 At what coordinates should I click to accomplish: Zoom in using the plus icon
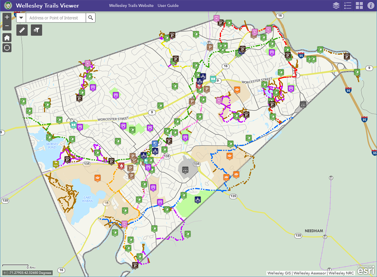point(6,17)
